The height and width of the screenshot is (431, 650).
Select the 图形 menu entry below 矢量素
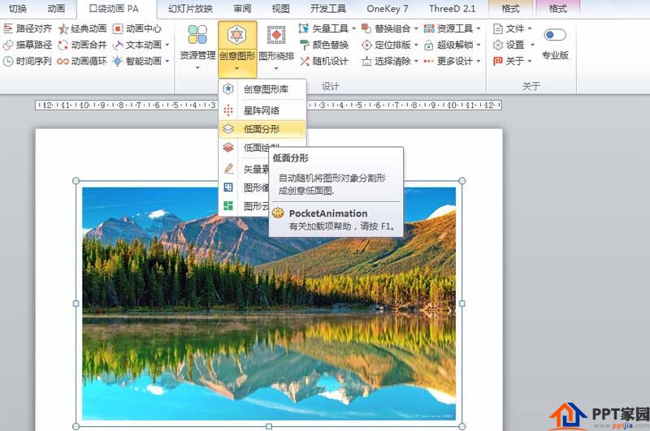245,187
